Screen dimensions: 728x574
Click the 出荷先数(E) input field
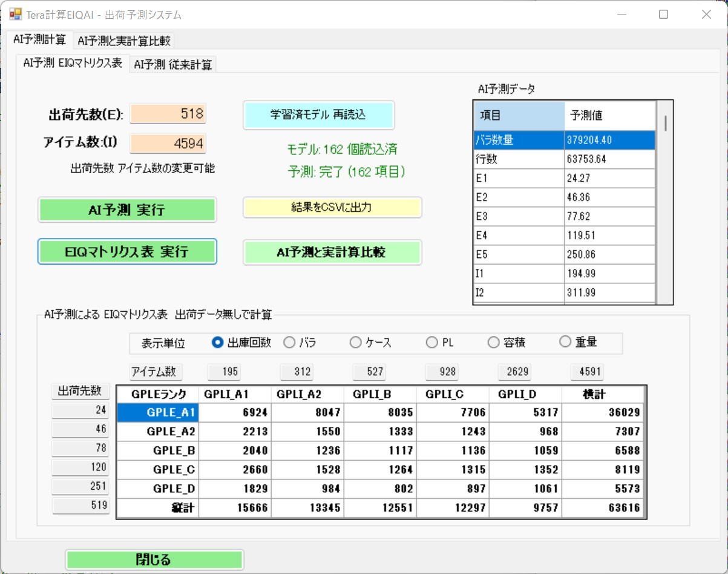pyautogui.click(x=168, y=113)
